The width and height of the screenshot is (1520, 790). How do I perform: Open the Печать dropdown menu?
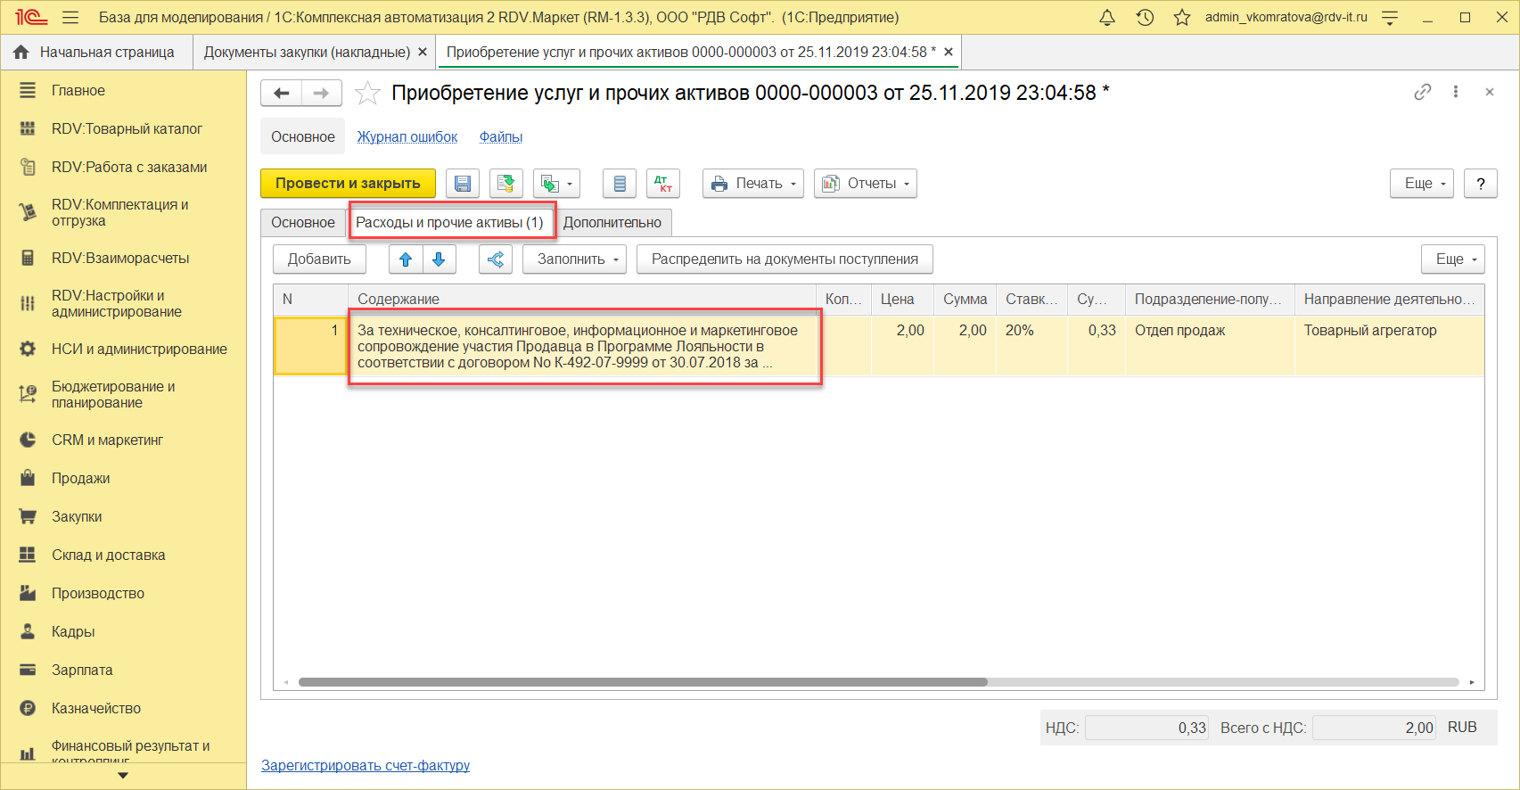click(x=753, y=184)
